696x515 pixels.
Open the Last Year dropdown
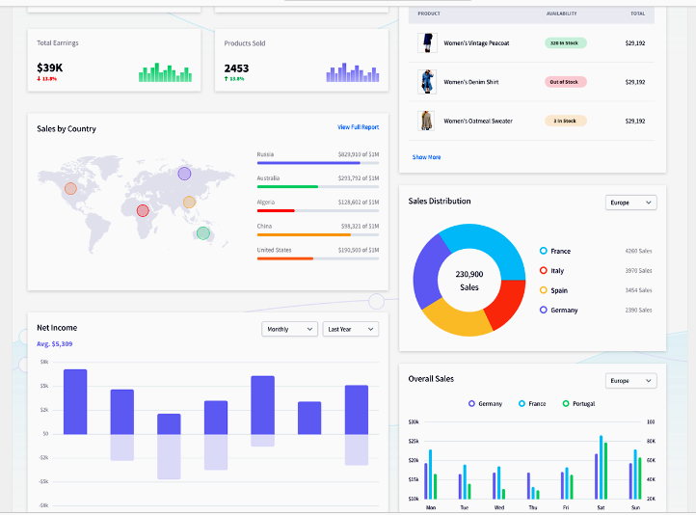351,329
